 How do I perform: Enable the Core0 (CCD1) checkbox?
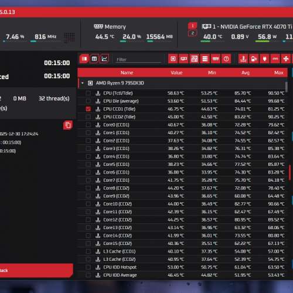point(88,125)
